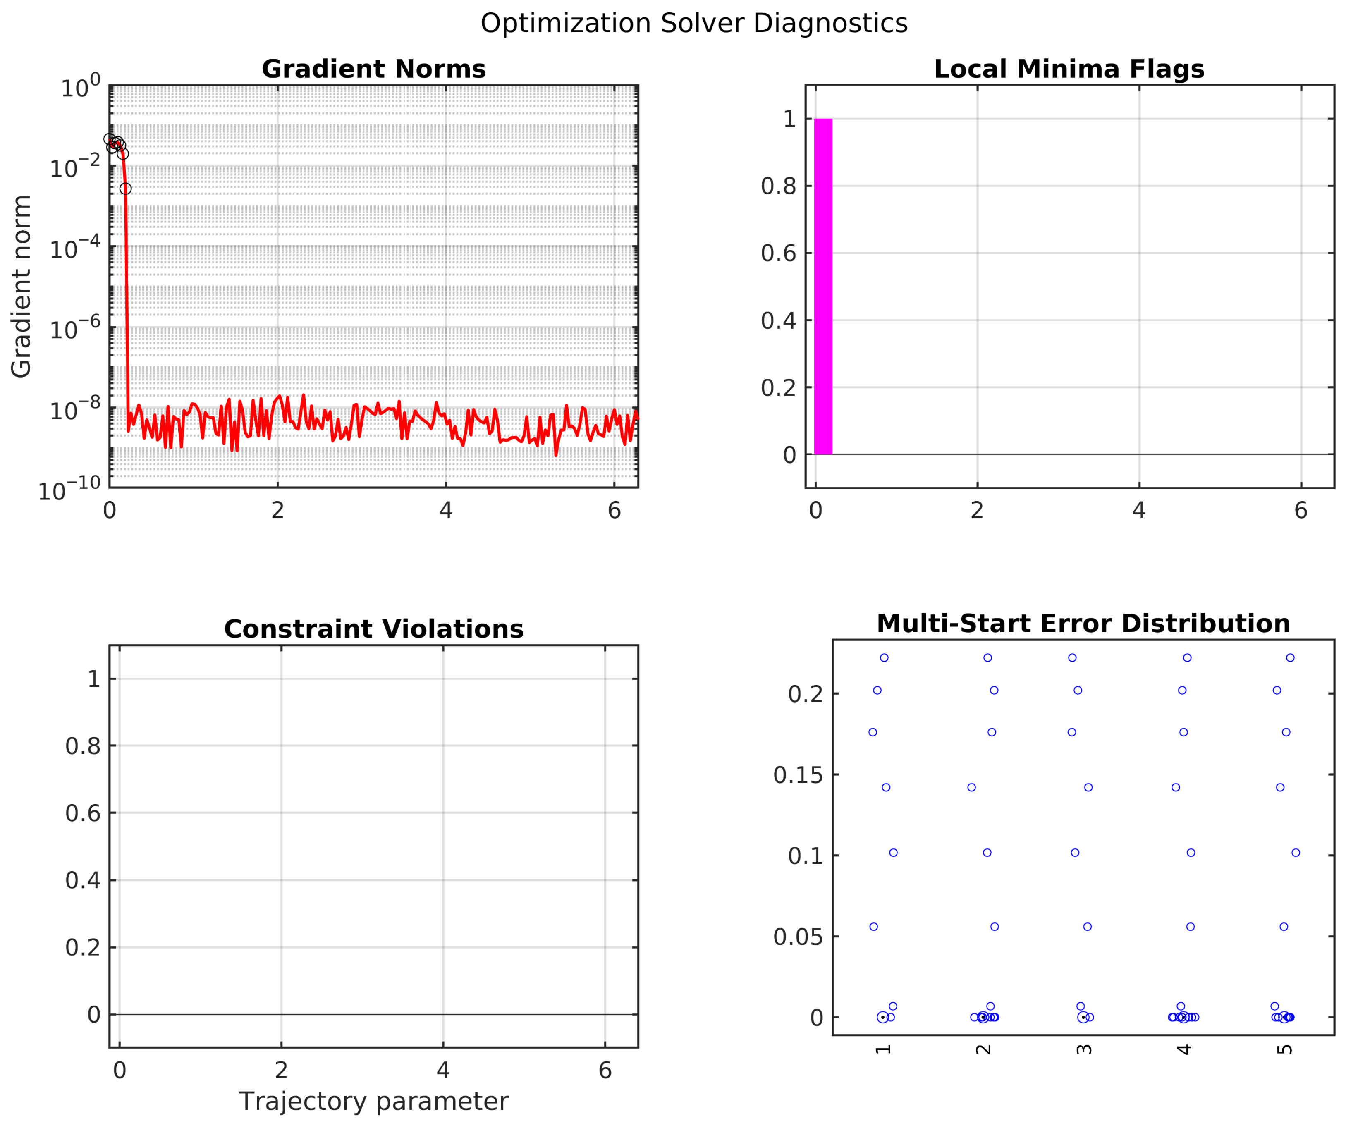Image resolution: width=1358 pixels, height=1128 pixels.
Task: Click the x-axis tick 6 under Local Minima Flags
Action: click(x=1301, y=511)
